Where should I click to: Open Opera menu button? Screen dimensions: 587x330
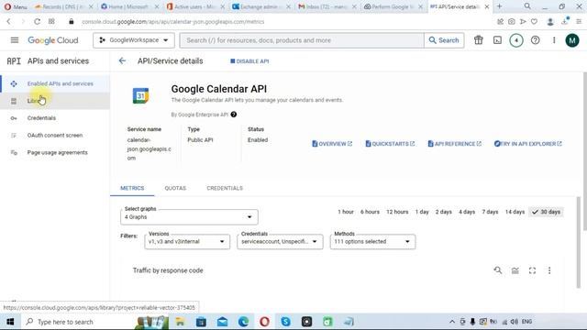coord(16,6)
